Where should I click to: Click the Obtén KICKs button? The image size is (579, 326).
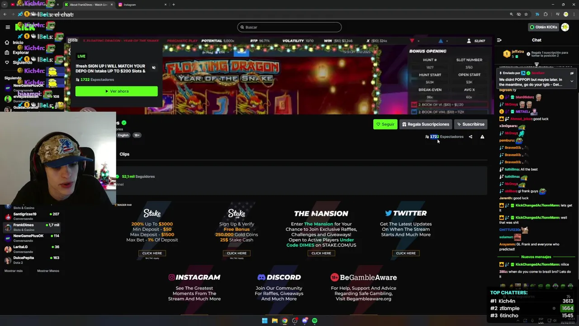click(x=544, y=27)
